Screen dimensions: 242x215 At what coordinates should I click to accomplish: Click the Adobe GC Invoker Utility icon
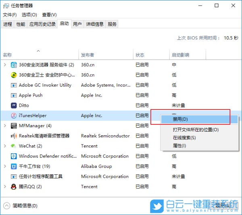click(14, 85)
